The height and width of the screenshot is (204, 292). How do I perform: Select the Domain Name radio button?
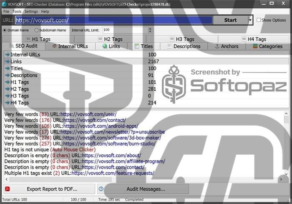(5, 30)
